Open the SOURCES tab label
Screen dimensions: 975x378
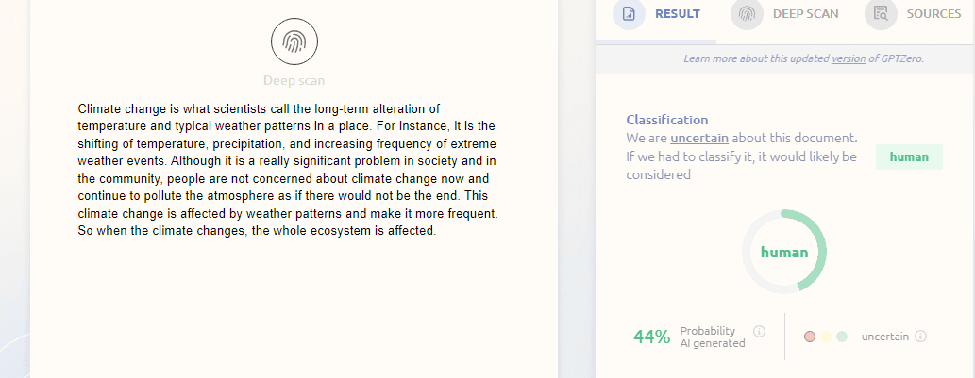(x=933, y=14)
